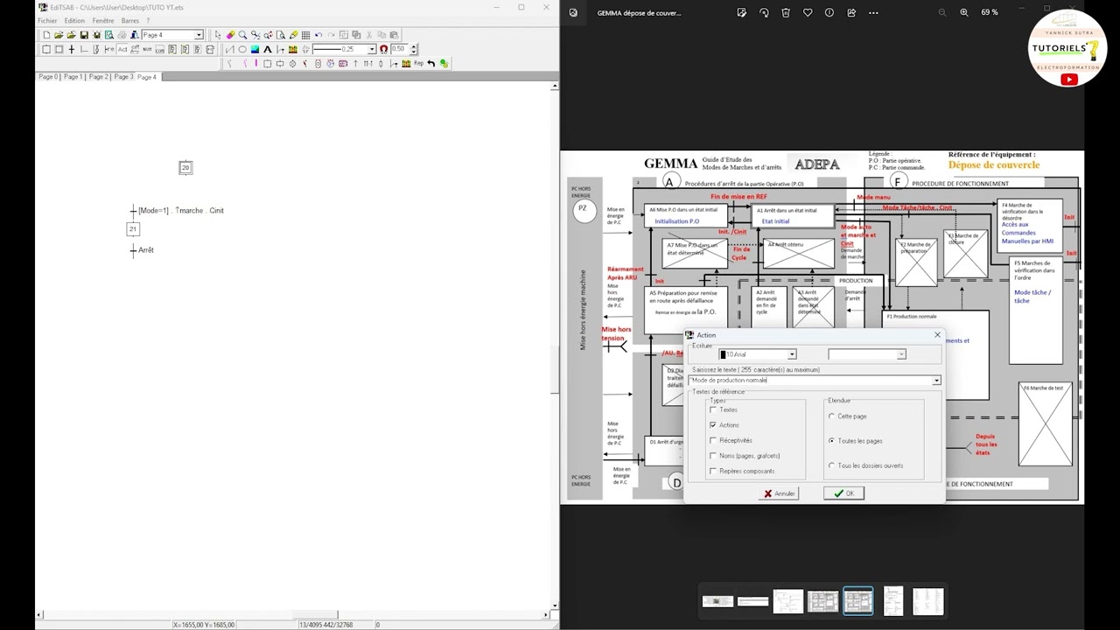Click the Save floppy-disk icon in EdiTSAB
The image size is (1120, 630).
click(84, 35)
